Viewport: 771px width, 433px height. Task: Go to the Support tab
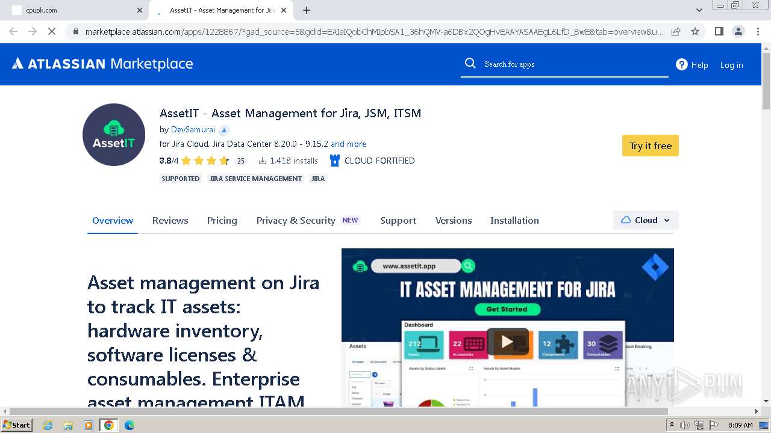click(398, 221)
